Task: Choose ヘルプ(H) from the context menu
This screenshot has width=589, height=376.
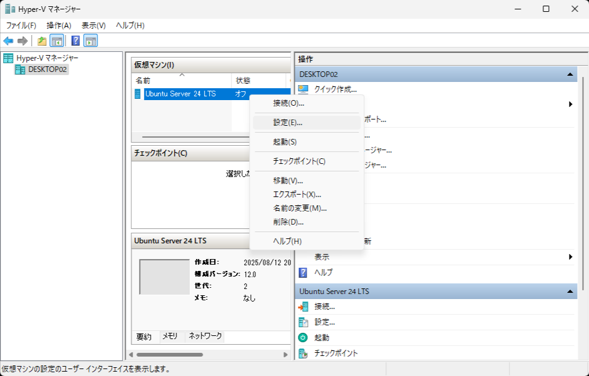Action: 307,241
